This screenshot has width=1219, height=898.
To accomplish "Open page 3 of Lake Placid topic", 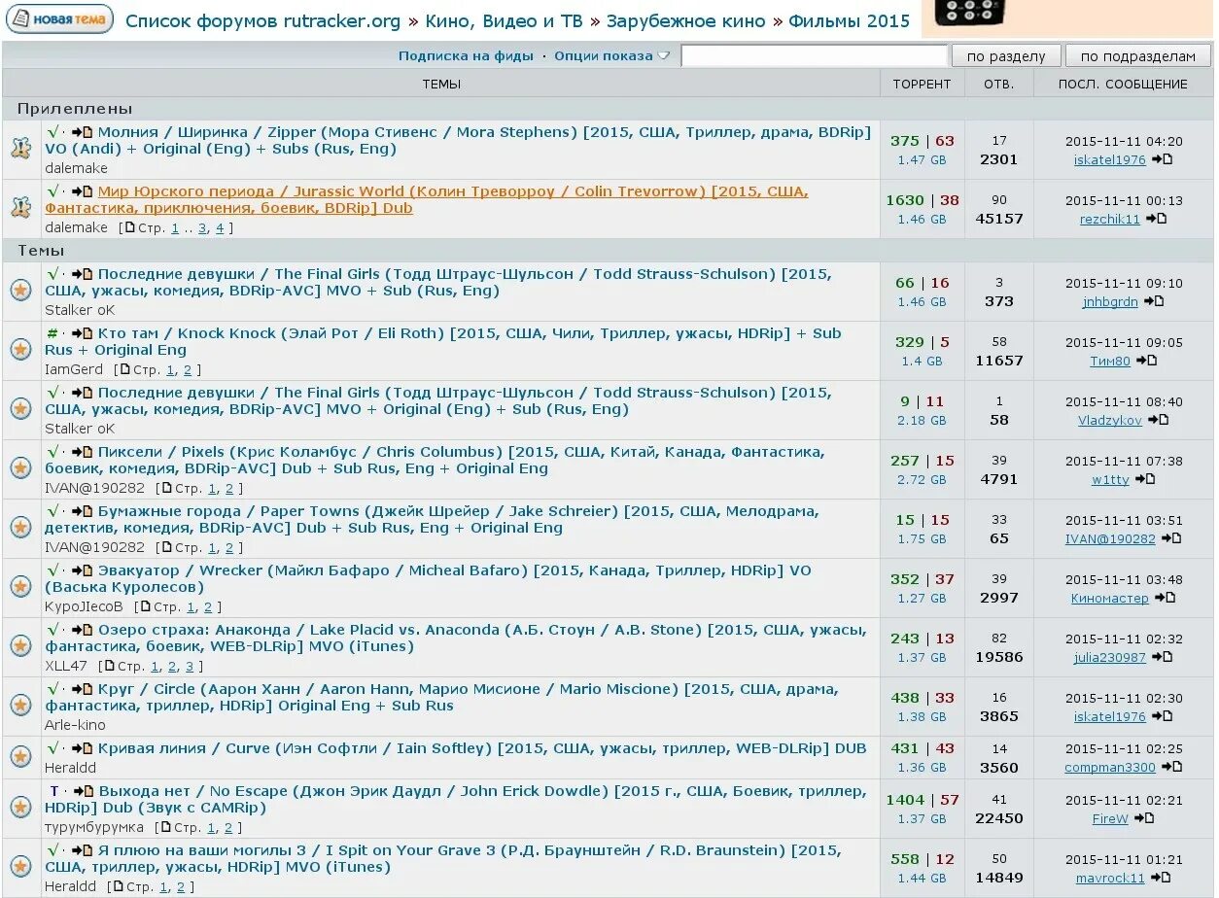I will [x=189, y=667].
